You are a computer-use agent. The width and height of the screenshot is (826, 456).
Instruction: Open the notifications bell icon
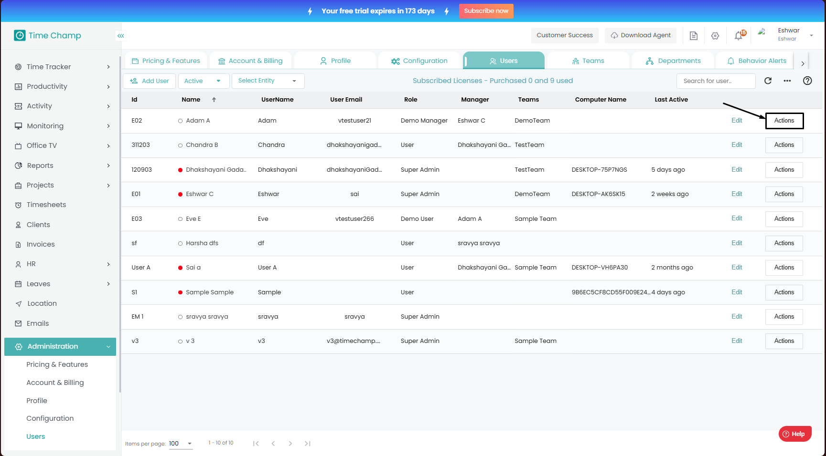click(x=739, y=36)
